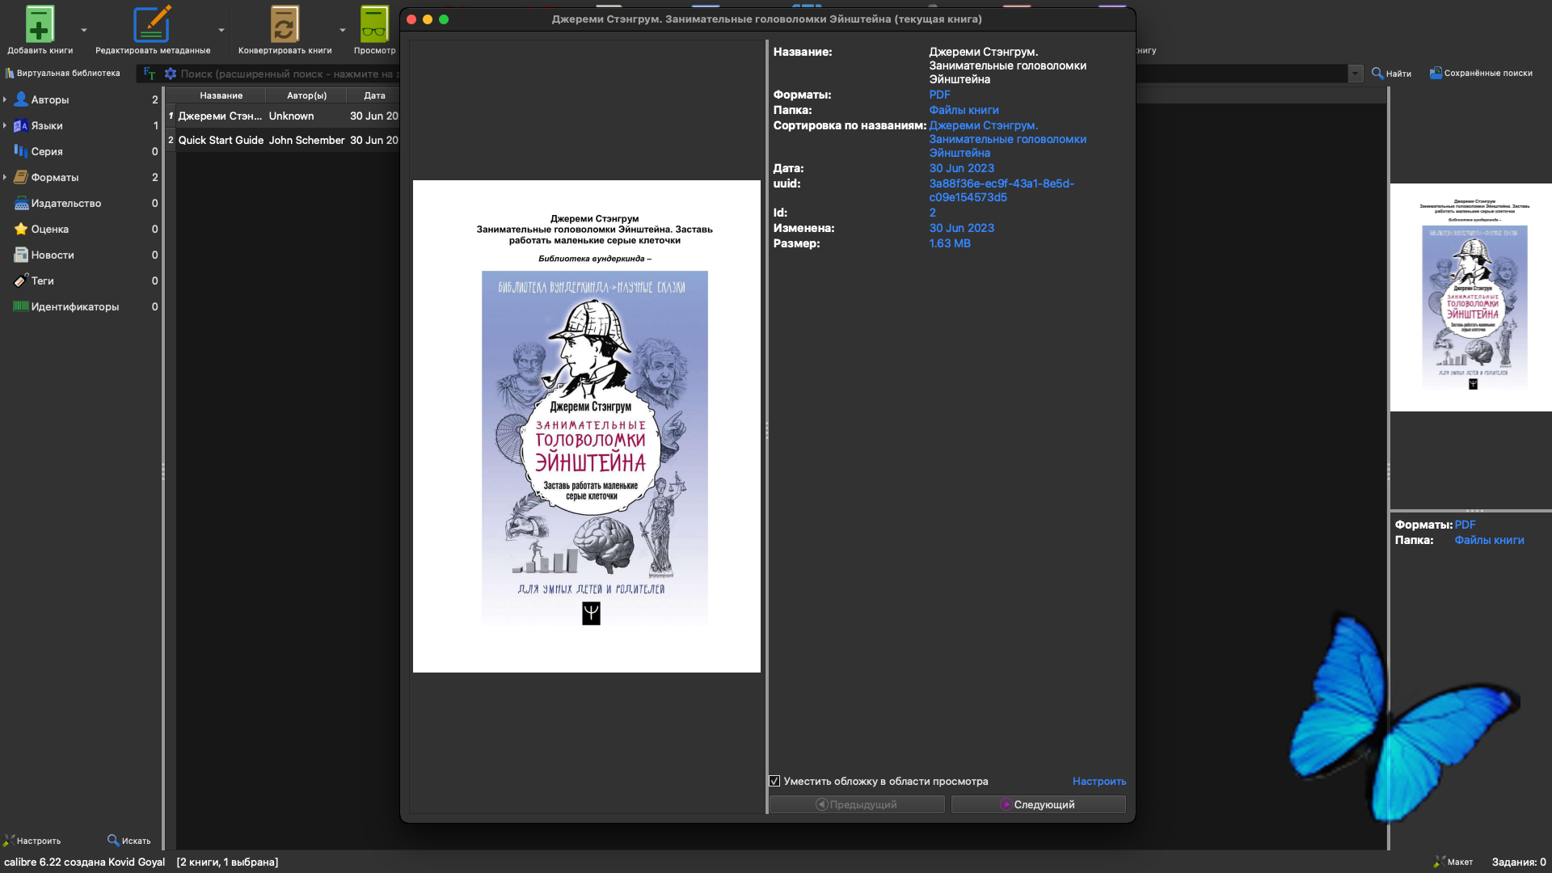Image resolution: width=1552 pixels, height=873 pixels.
Task: Uncheck fit cover in view area
Action: (x=774, y=781)
